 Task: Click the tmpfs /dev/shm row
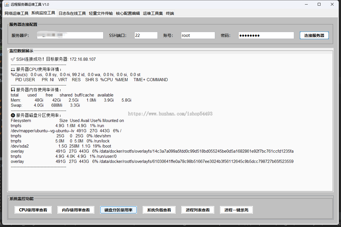(61, 136)
